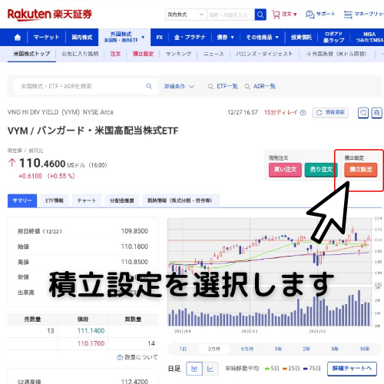
Task: Expand 詳細条件 search options
Action: pyautogui.click(x=179, y=87)
